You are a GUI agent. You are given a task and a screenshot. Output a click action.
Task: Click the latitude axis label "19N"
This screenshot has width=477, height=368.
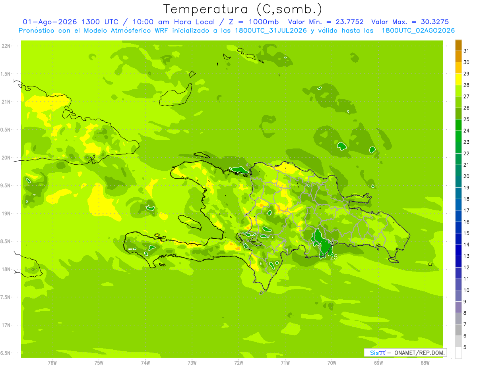(x=7, y=214)
